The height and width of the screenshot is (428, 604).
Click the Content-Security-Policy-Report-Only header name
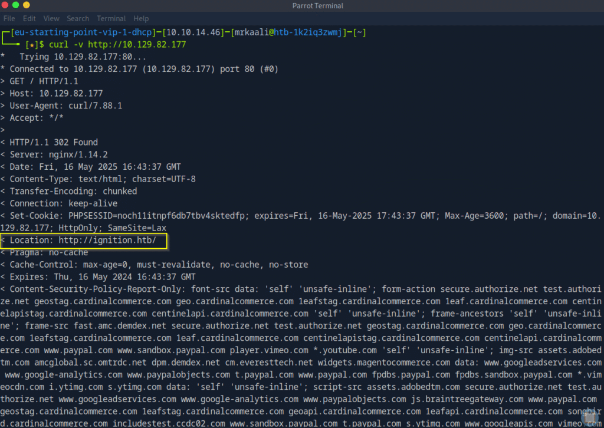tap(100, 289)
